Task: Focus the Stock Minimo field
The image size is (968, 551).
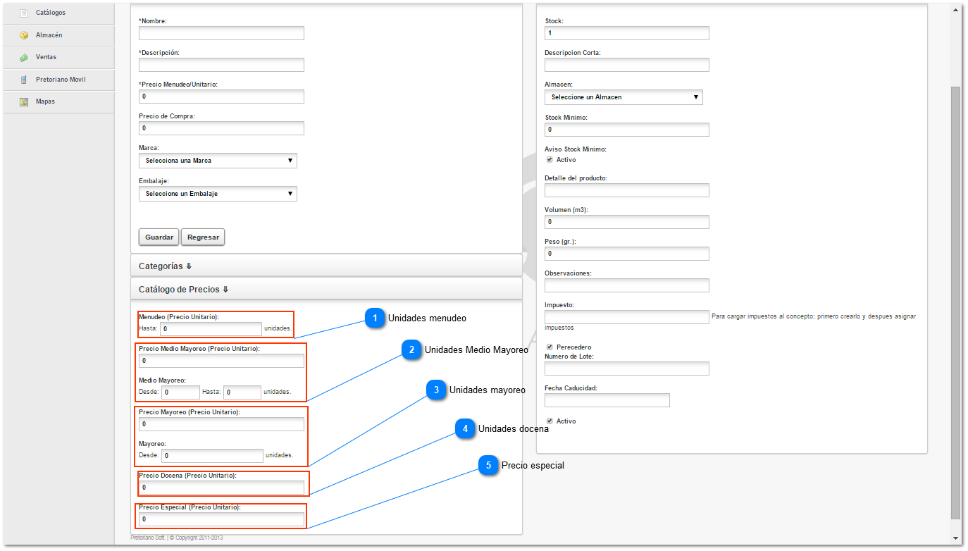Action: [627, 130]
